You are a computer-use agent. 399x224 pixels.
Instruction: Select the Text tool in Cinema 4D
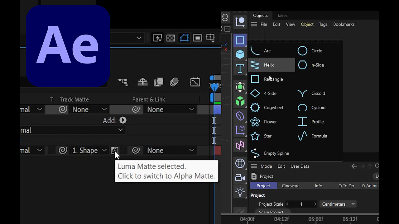240,69
